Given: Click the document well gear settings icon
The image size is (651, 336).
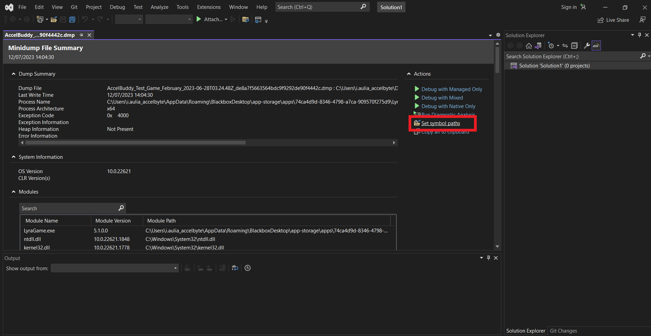Looking at the screenshot, I should click(x=498, y=35).
